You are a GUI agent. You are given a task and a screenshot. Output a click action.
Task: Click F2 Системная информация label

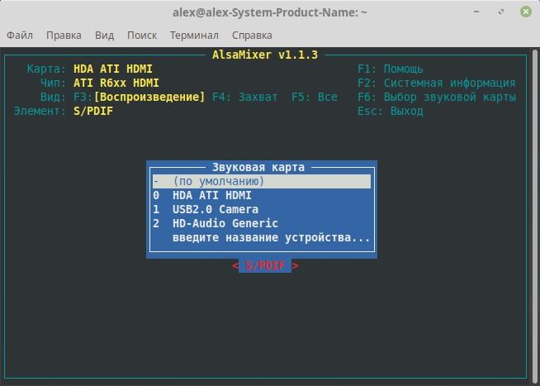pyautogui.click(x=436, y=83)
